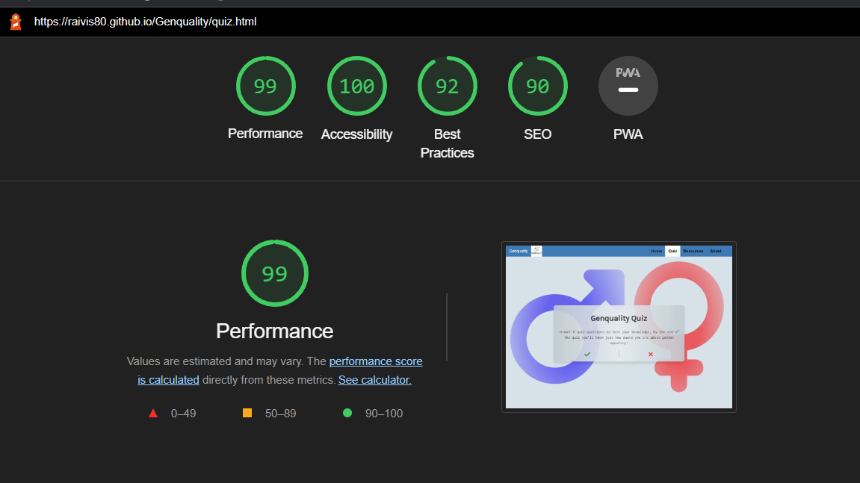Click the red X in the quiz card

click(651, 354)
